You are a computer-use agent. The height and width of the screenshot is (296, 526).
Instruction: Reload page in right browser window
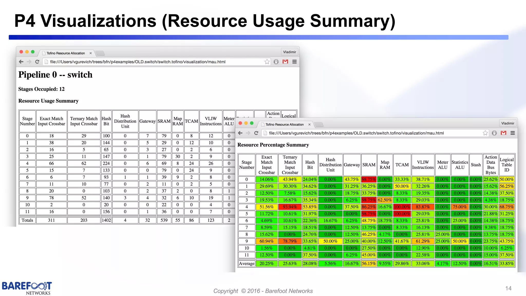coord(256,133)
